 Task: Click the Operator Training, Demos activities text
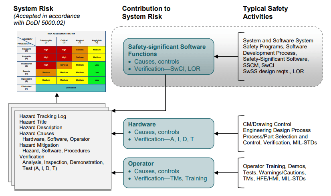click(274, 166)
